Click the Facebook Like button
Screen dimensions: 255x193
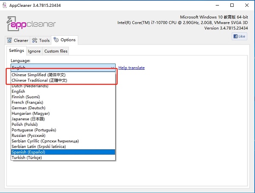[239, 36]
